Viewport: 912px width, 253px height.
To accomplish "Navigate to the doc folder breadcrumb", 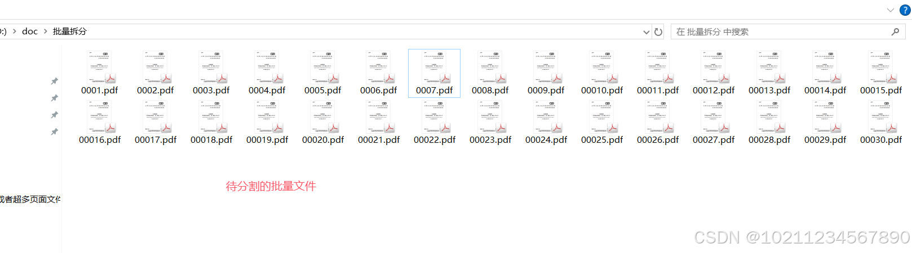I will pyautogui.click(x=30, y=31).
